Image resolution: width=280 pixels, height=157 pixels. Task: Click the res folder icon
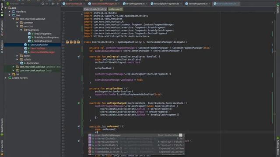pos(14,74)
